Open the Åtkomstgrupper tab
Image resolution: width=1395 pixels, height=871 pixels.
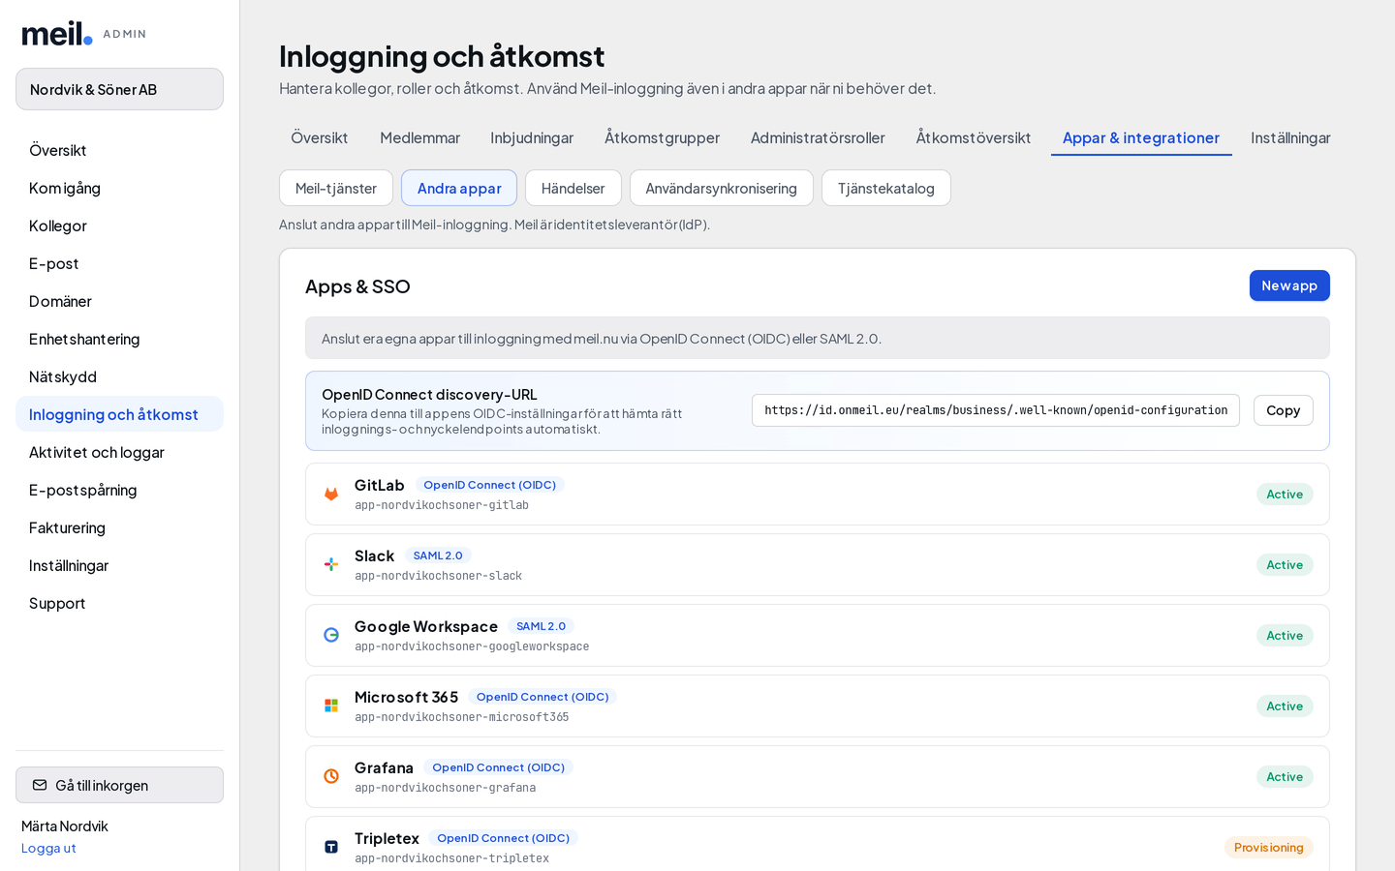tap(662, 137)
